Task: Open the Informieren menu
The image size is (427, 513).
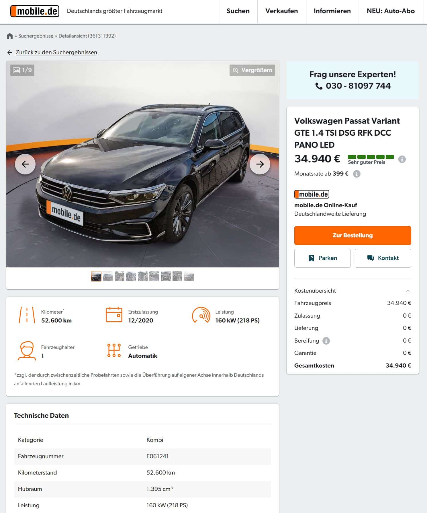Action: click(x=332, y=11)
